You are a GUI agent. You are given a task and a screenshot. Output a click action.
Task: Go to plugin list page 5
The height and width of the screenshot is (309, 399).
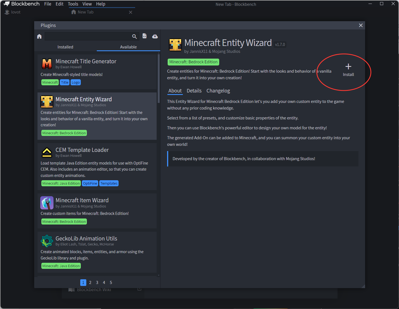pyautogui.click(x=111, y=283)
